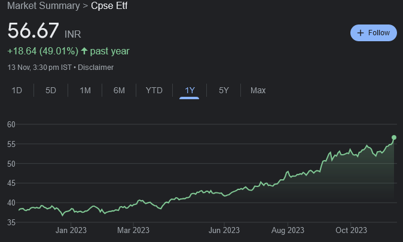The height and width of the screenshot is (242, 403).
Task: Switch to the 5Y range tab
Action: [x=224, y=90]
